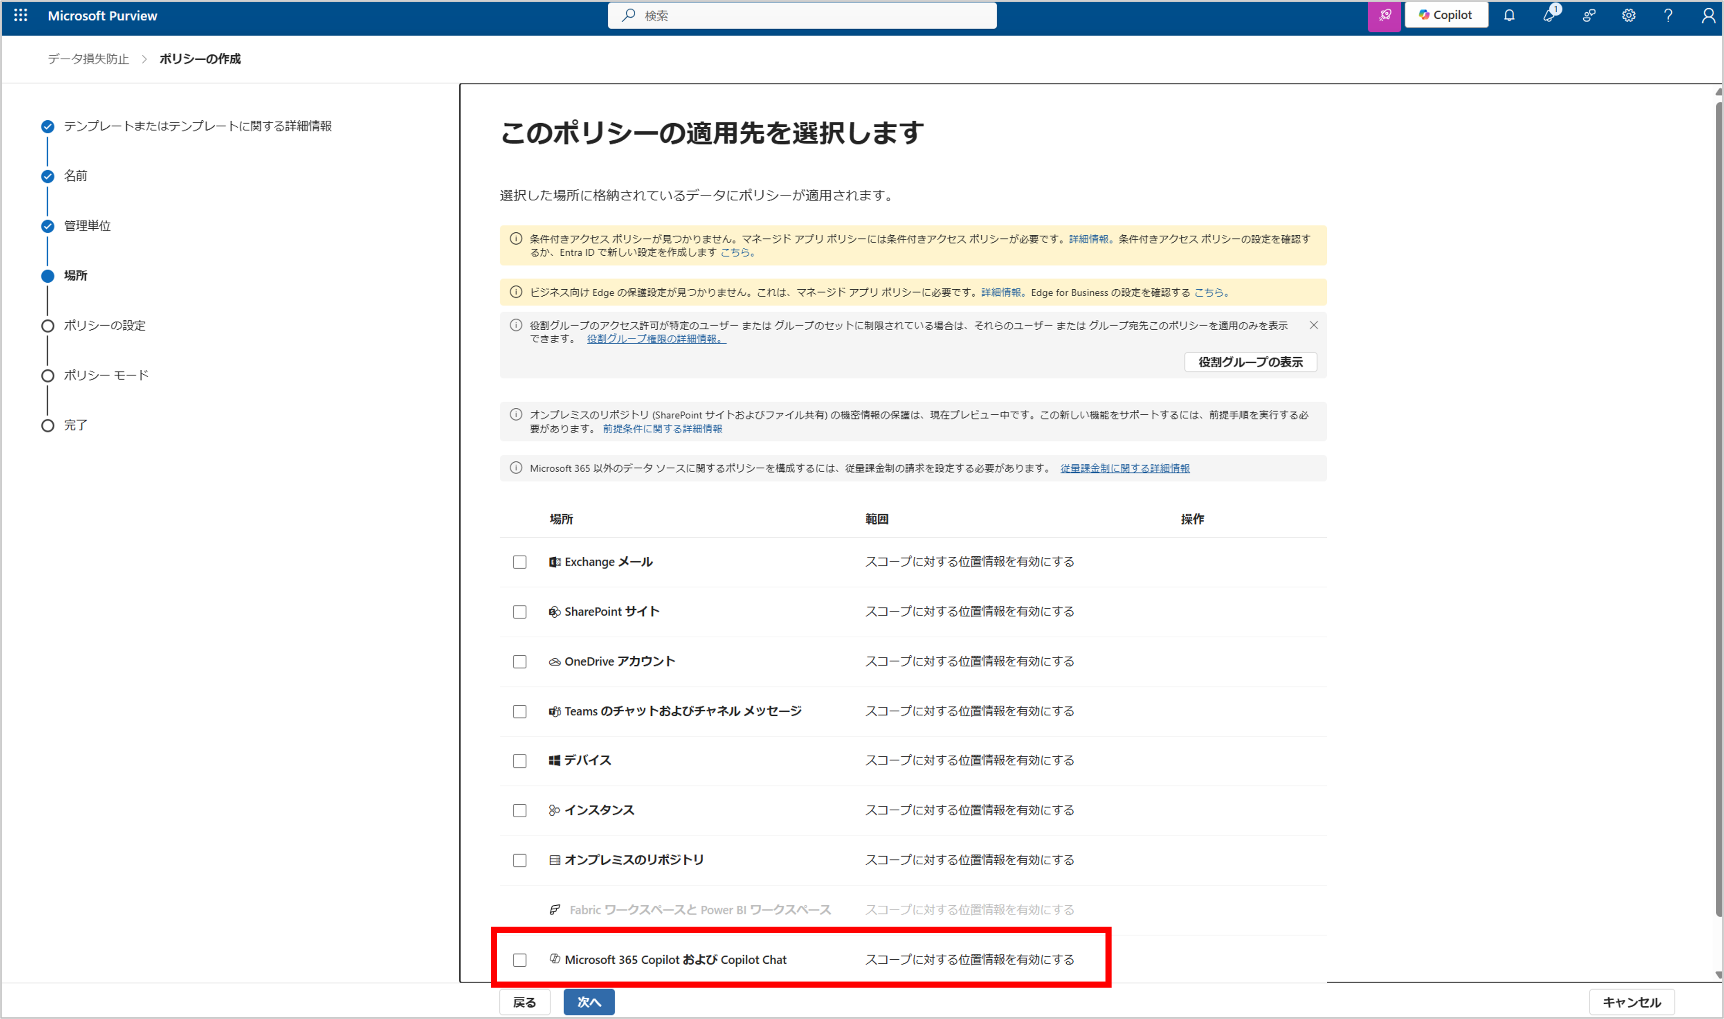
Task: Click the help question mark icon
Action: pyautogui.click(x=1668, y=15)
